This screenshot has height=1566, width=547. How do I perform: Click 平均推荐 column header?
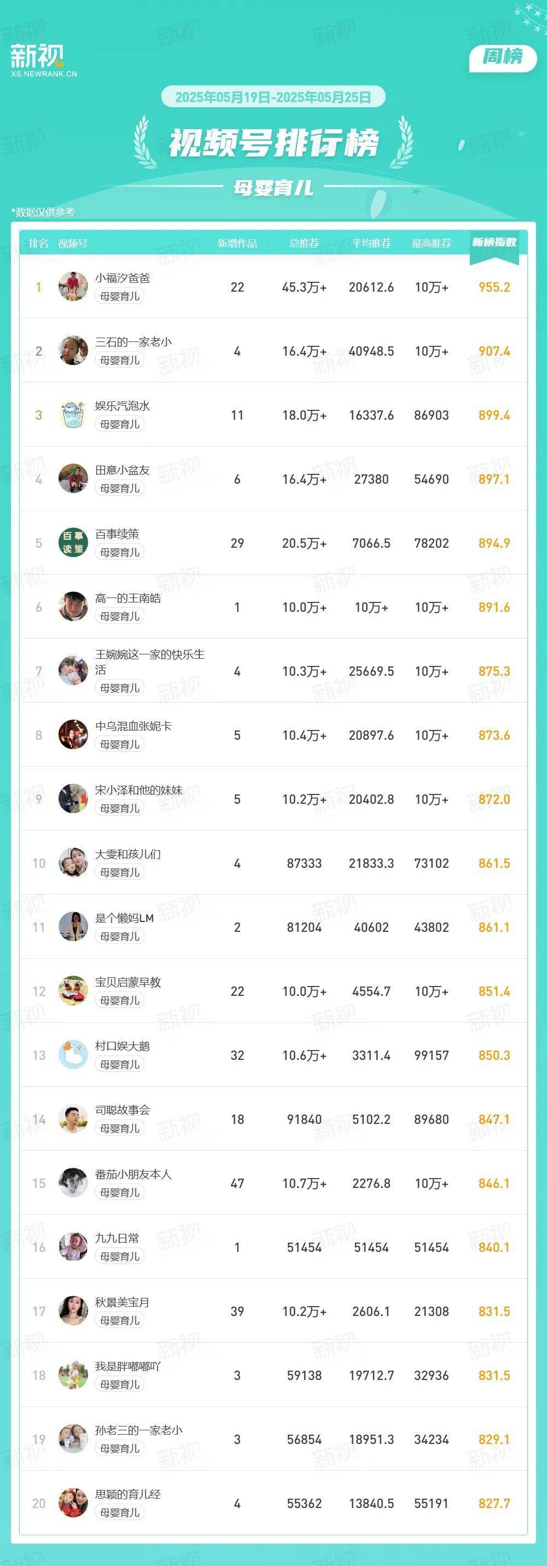point(371,243)
